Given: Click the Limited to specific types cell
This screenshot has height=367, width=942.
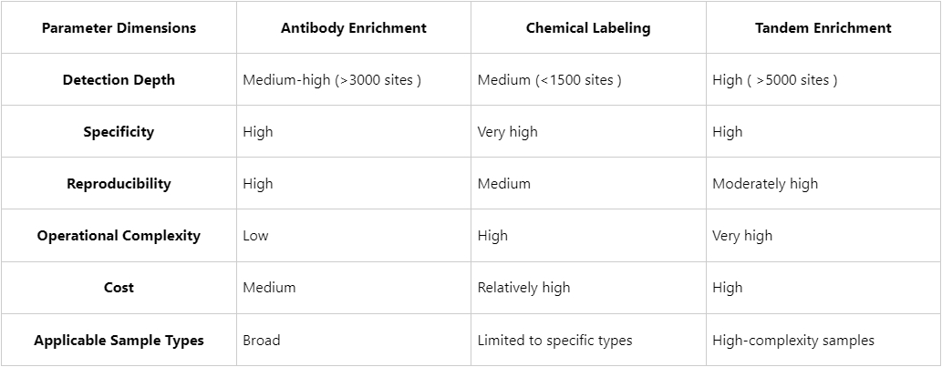Looking at the screenshot, I should pos(554,340).
